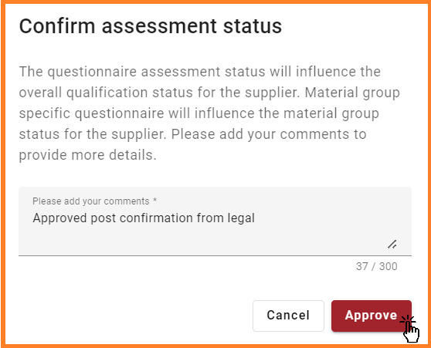431x348 pixels.
Task: Click the words 'Material group' in the description
Action: (352, 93)
